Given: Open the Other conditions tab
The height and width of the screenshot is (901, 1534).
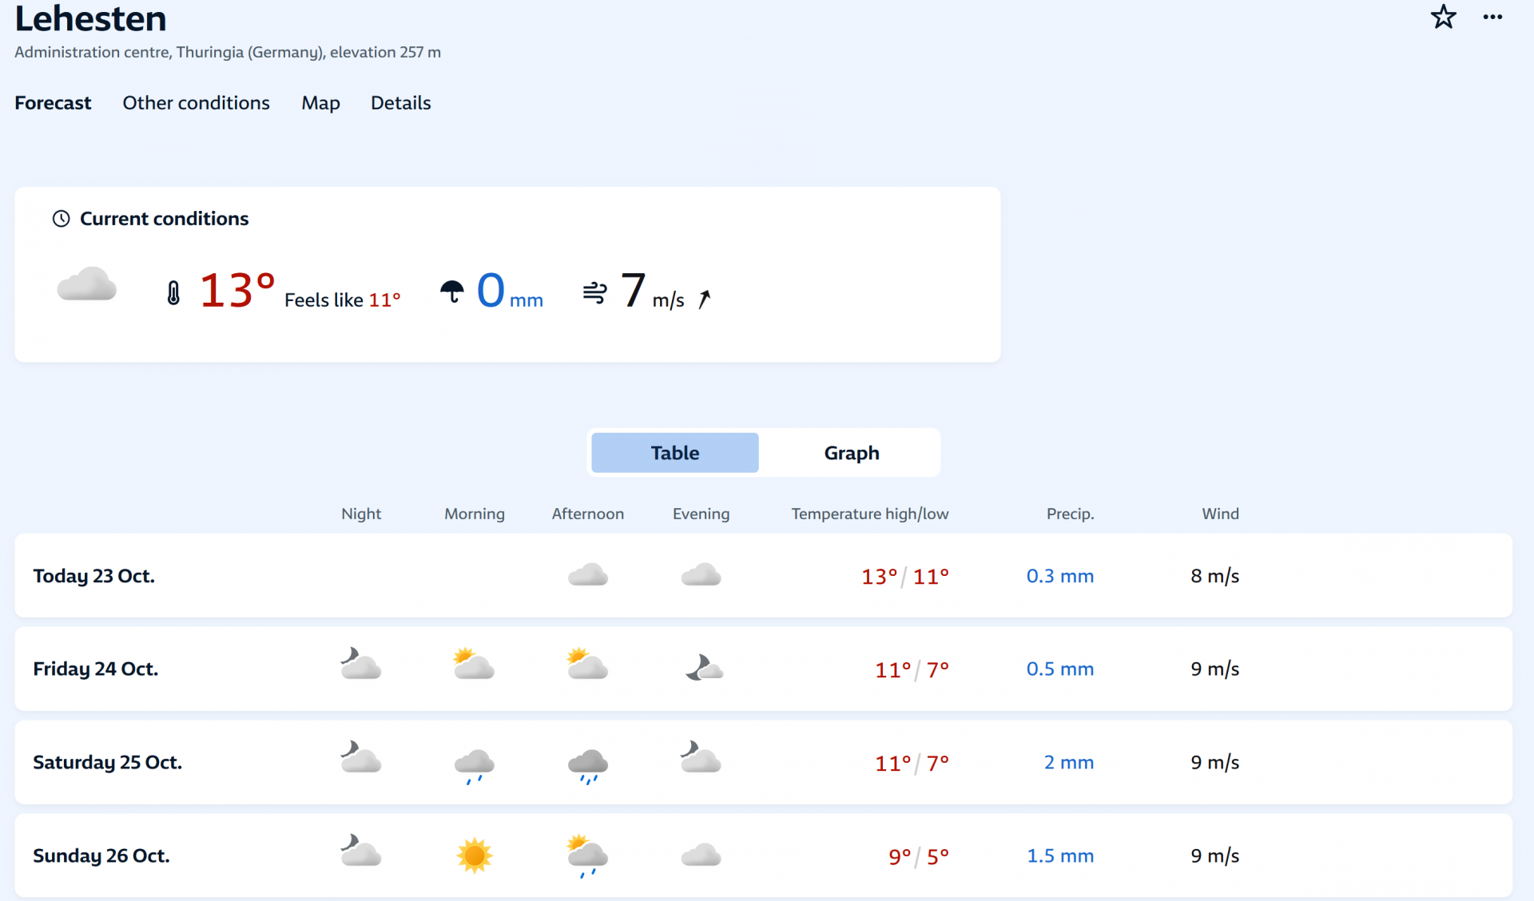Looking at the screenshot, I should tap(196, 103).
